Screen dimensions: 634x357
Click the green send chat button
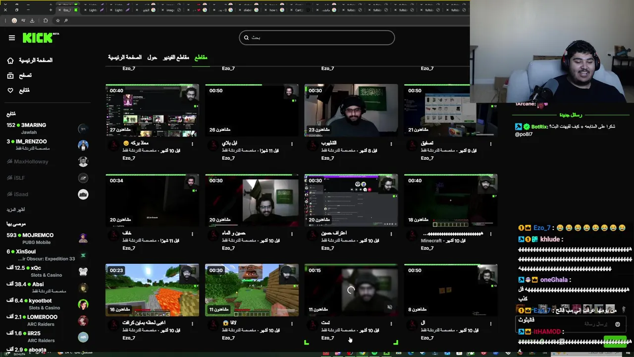615,341
